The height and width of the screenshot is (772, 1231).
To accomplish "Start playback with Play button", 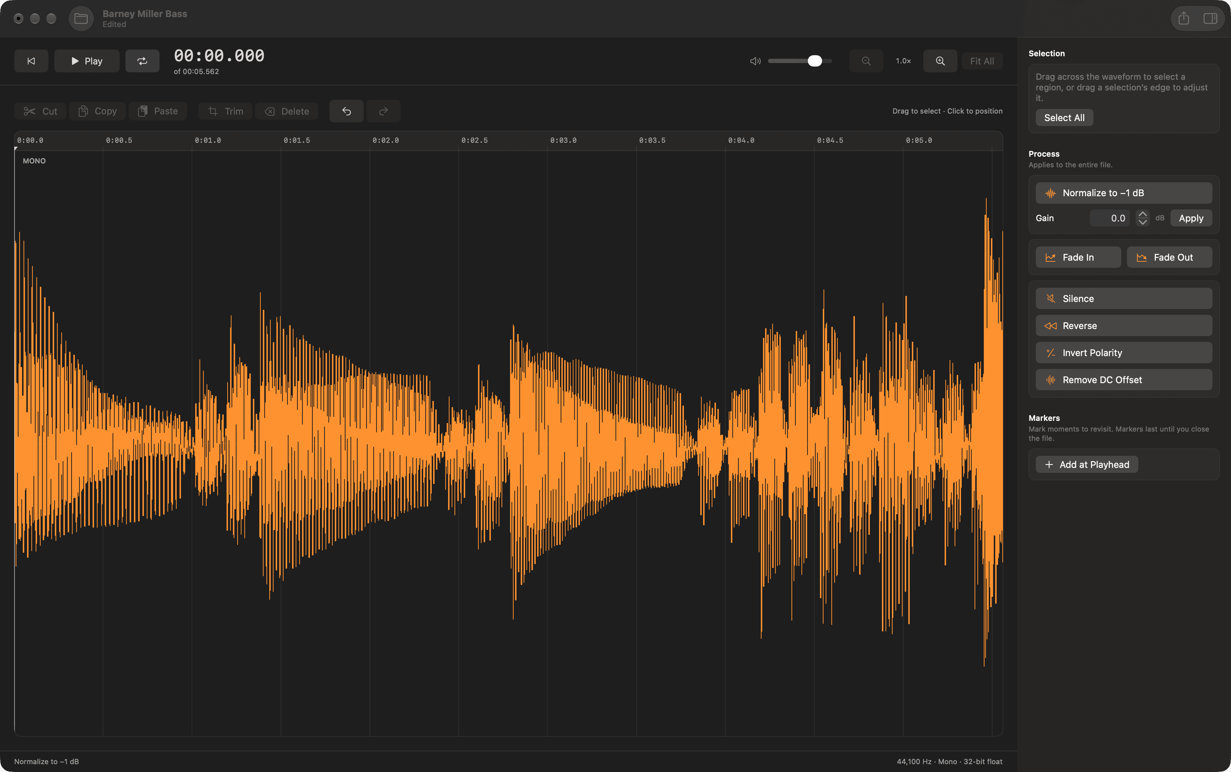I will (x=87, y=61).
